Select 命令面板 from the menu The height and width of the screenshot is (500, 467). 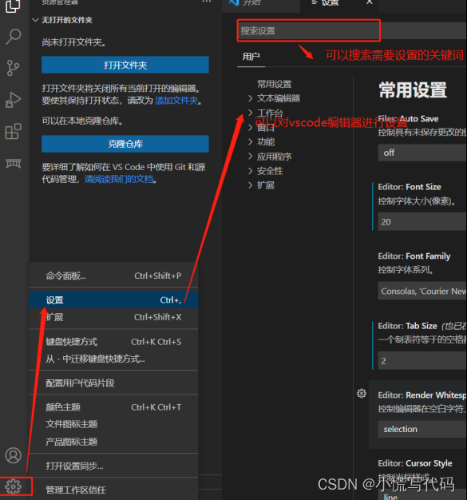[113, 276]
